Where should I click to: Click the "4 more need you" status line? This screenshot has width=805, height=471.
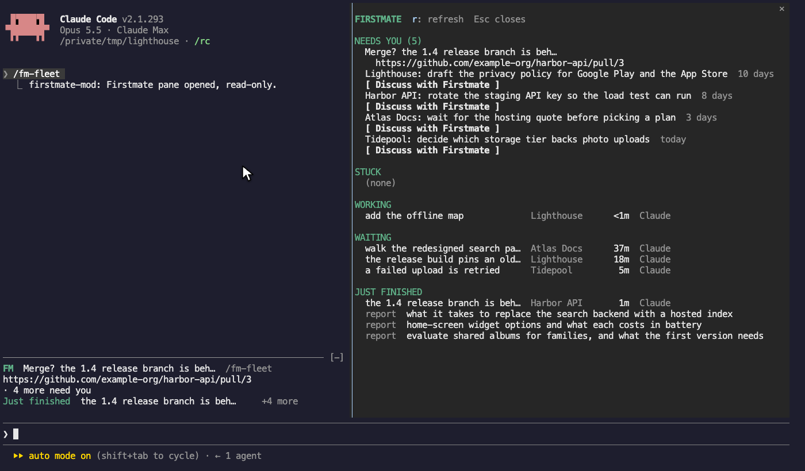pyautogui.click(x=47, y=390)
